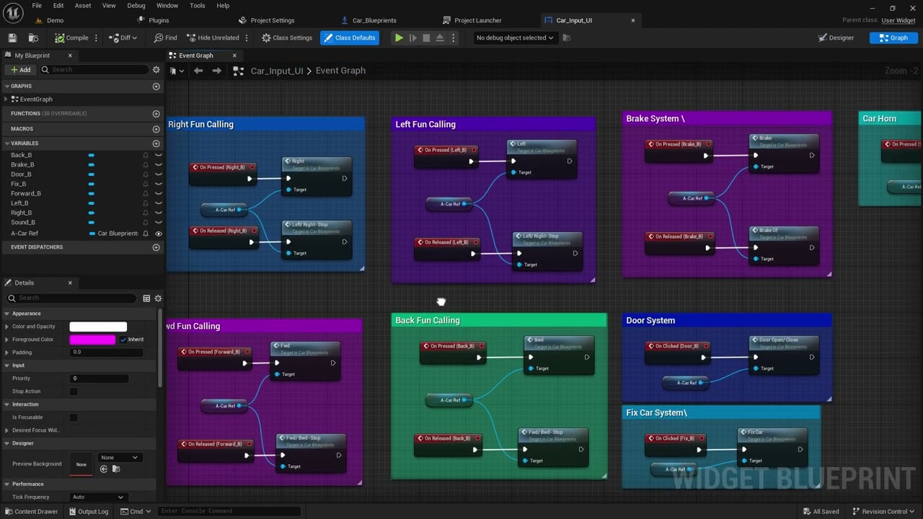
Task: Click the Eject icon in play controls
Action: pyautogui.click(x=440, y=37)
